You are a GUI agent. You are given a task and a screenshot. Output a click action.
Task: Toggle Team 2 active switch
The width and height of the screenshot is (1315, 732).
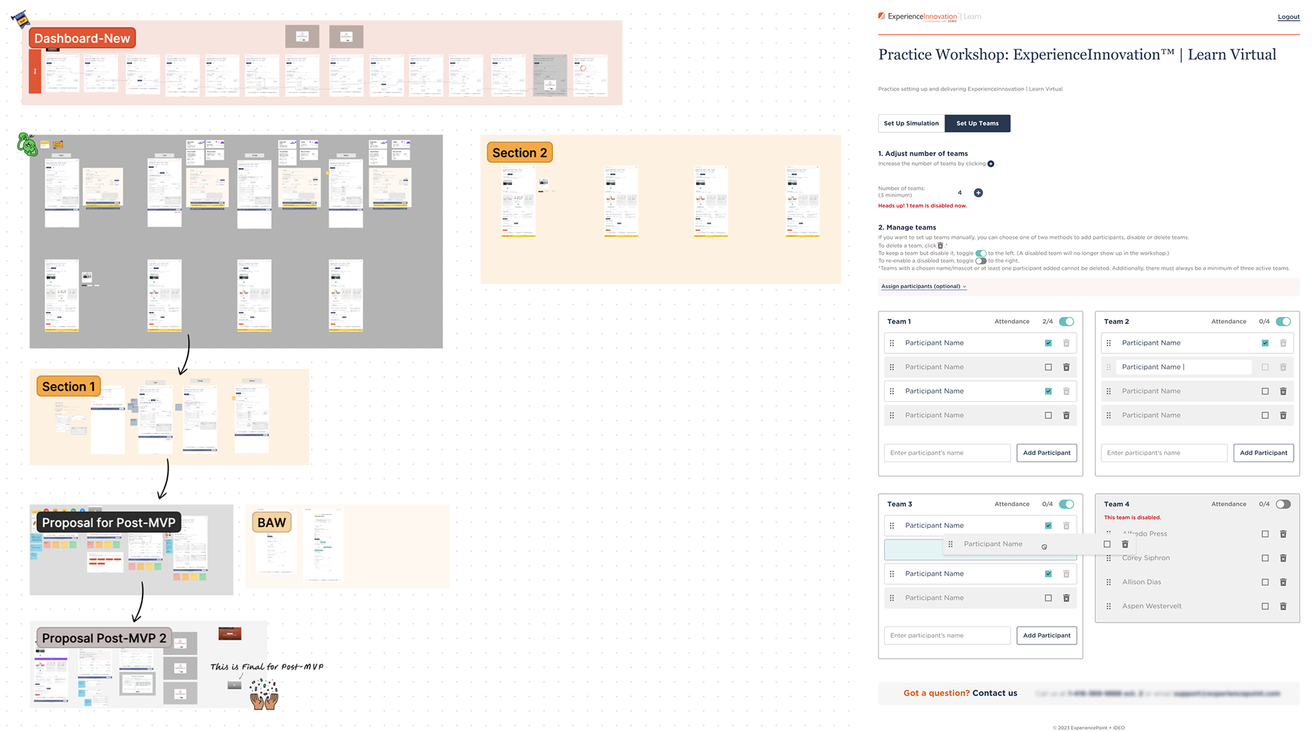tap(1283, 322)
